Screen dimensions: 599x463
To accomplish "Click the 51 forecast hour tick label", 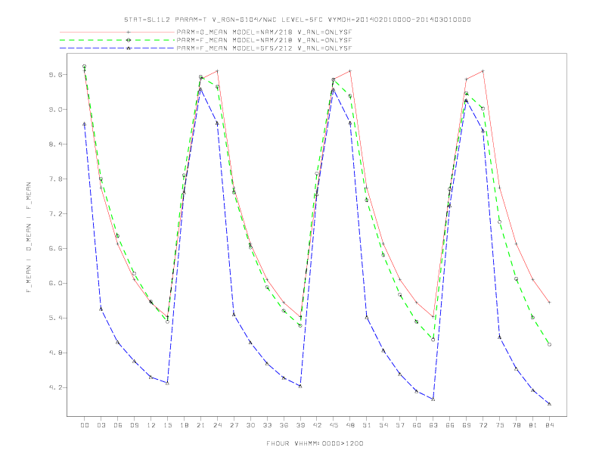I will pyautogui.click(x=367, y=425).
